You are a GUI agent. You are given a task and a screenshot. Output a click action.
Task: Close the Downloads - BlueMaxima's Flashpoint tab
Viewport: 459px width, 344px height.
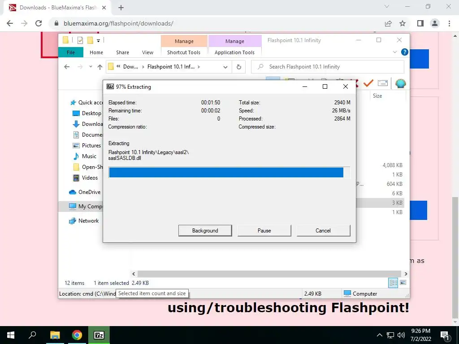tap(104, 8)
